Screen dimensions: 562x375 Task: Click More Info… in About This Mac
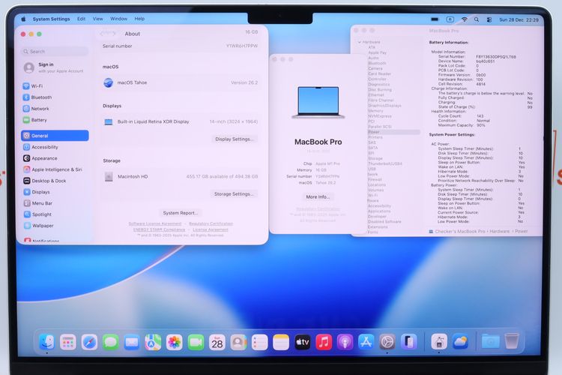click(318, 196)
